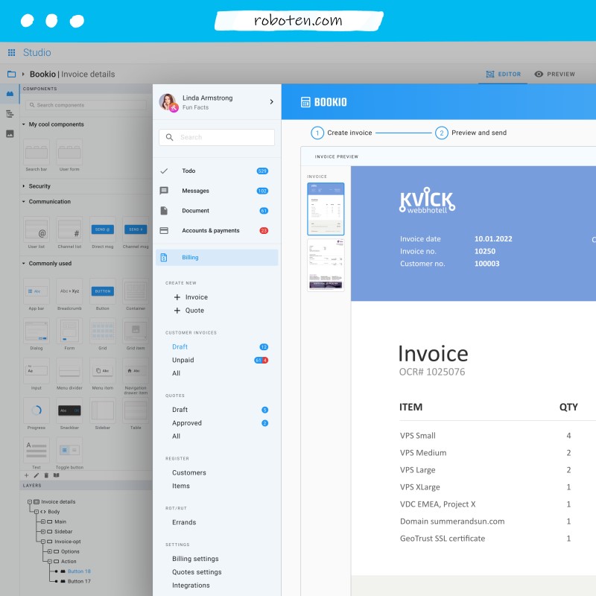Select the Billing menu item

pos(217,257)
